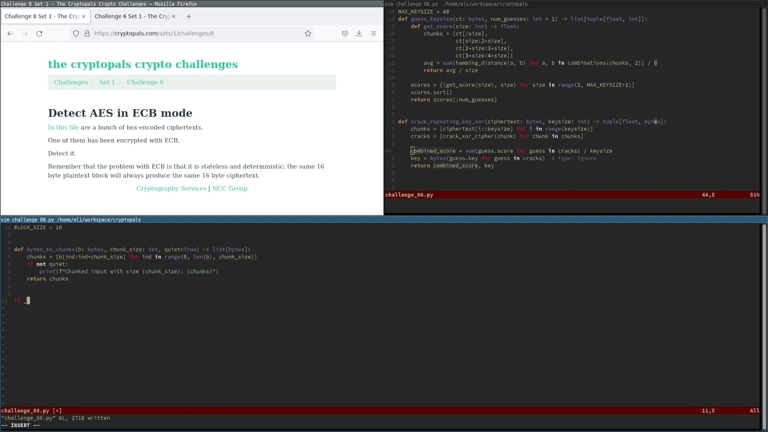Click challenge_06.py status line filename
This screenshot has width=768, height=432.
[409, 195]
